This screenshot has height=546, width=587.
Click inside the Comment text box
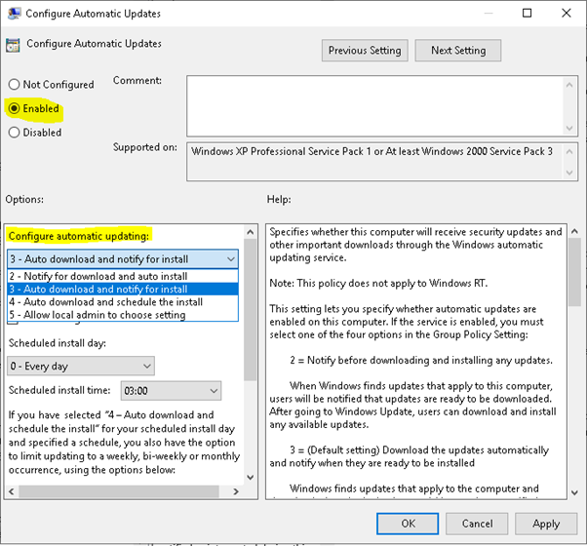(380, 103)
